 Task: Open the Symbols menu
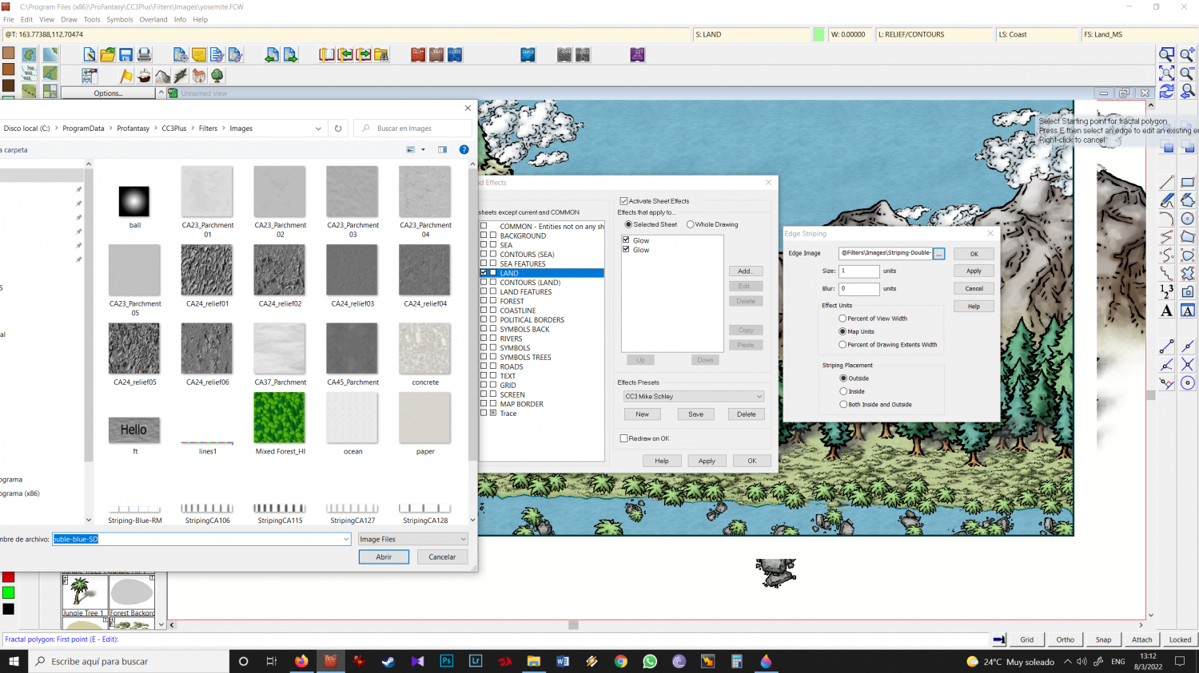coord(120,19)
